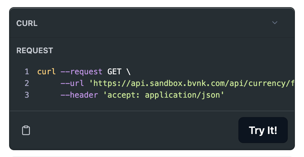Select the REQUEST section heading
This screenshot has height=157, width=304.
35,51
